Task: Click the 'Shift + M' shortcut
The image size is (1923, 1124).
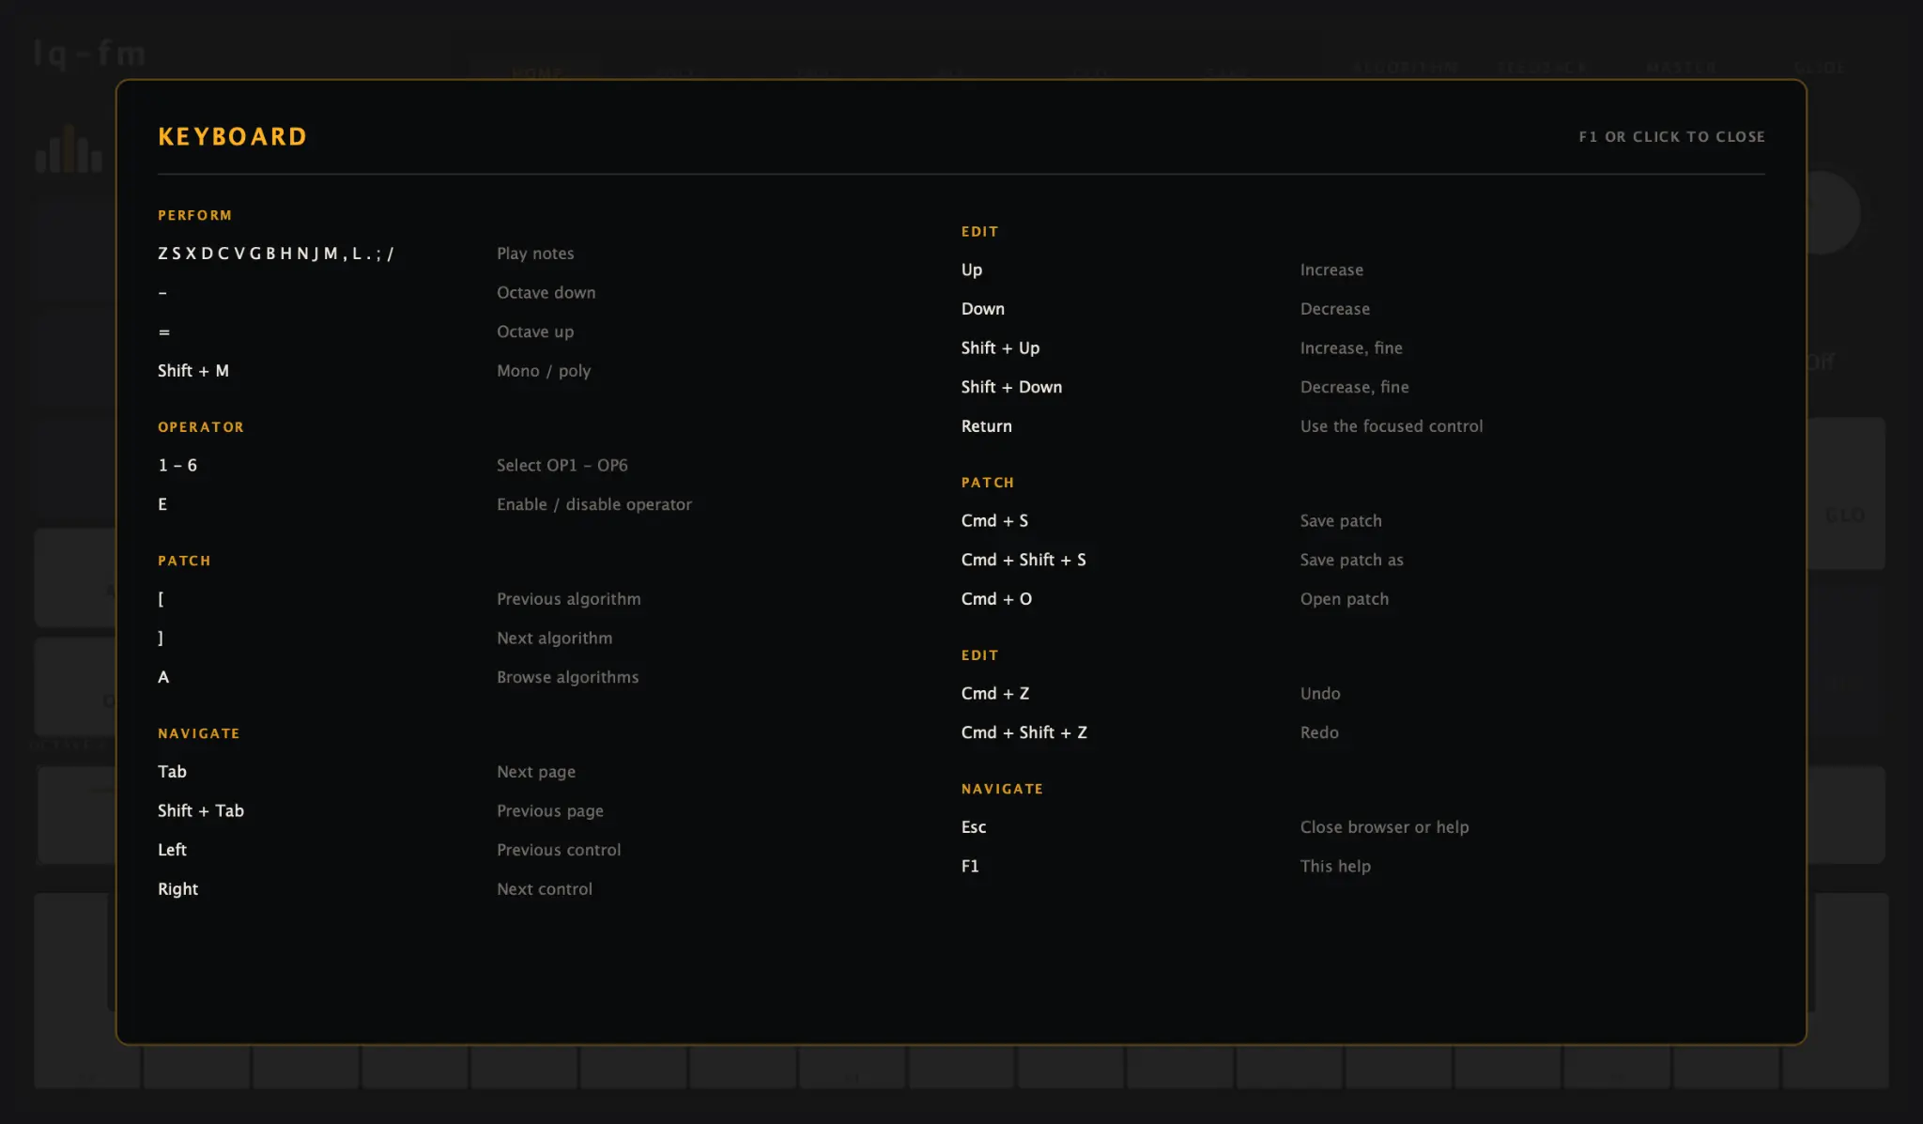Action: pyautogui.click(x=193, y=371)
